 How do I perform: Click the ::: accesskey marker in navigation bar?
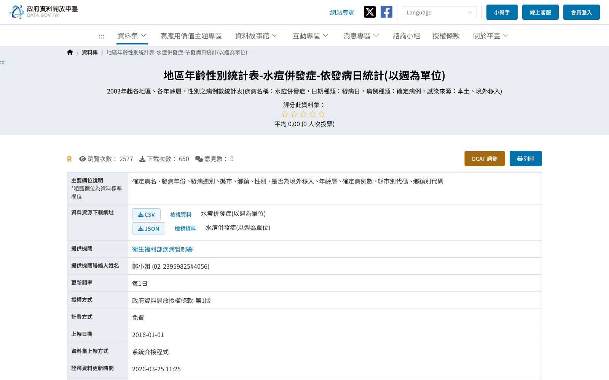(101, 36)
